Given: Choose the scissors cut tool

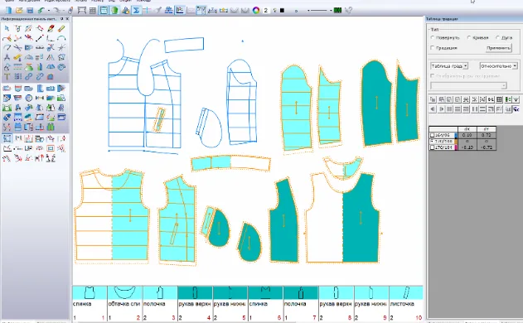Looking at the screenshot, I should click(x=17, y=48).
